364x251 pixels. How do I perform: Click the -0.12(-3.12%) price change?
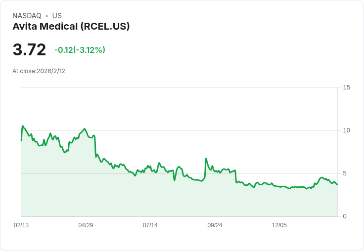click(80, 50)
